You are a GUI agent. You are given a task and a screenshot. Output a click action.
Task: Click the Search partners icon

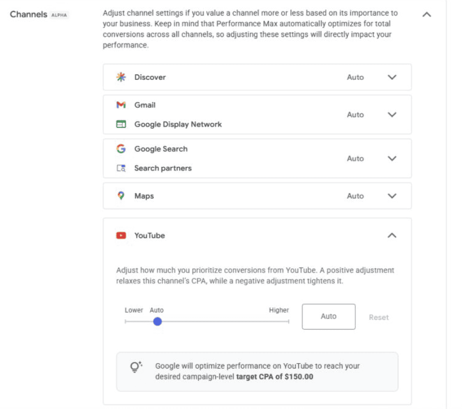click(x=121, y=168)
